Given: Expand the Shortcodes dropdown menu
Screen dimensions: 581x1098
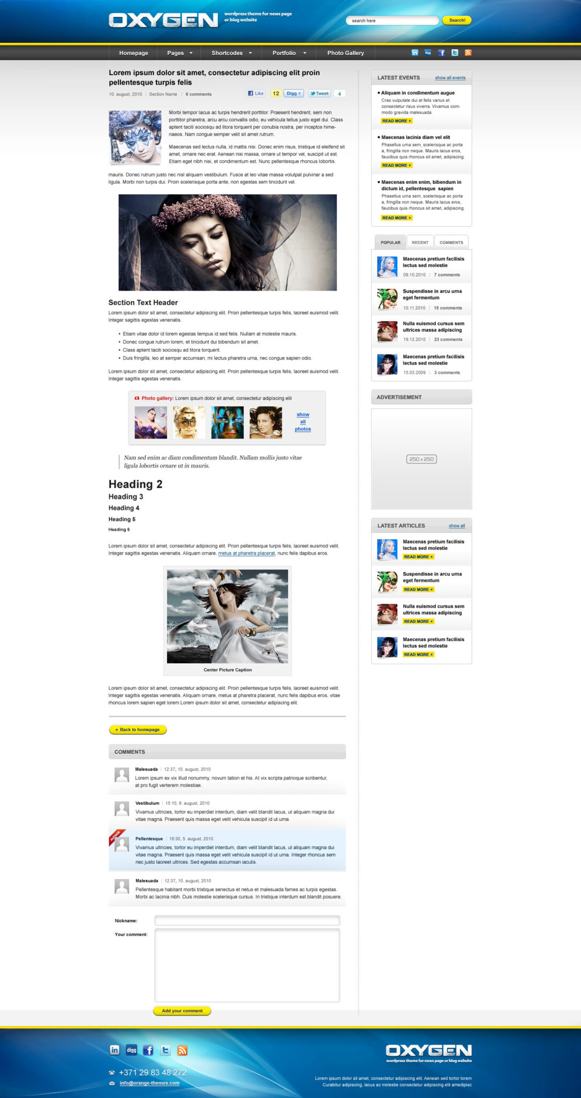Looking at the screenshot, I should click(231, 53).
